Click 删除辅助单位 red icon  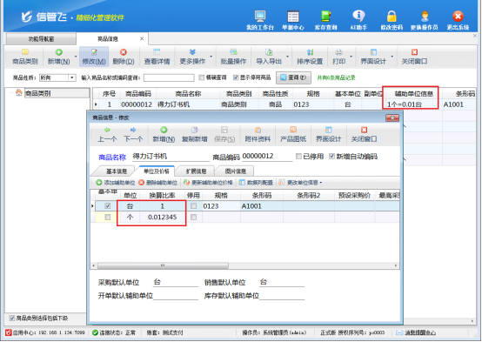pyautogui.click(x=157, y=183)
